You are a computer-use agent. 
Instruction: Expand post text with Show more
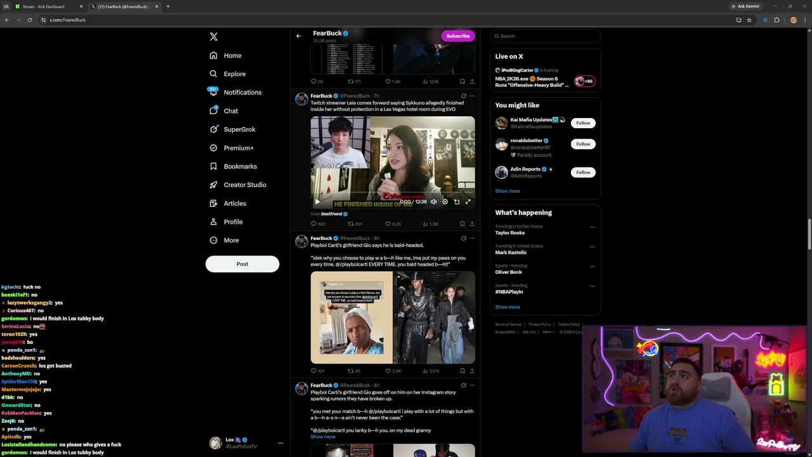pyautogui.click(x=323, y=437)
